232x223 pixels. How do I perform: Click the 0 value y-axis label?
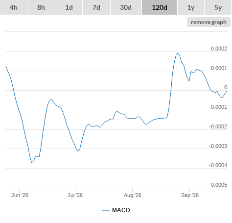tap(226, 87)
